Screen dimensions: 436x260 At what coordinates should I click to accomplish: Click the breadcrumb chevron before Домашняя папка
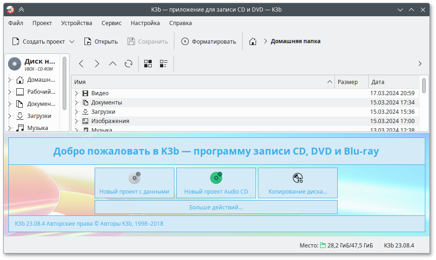[266, 41]
